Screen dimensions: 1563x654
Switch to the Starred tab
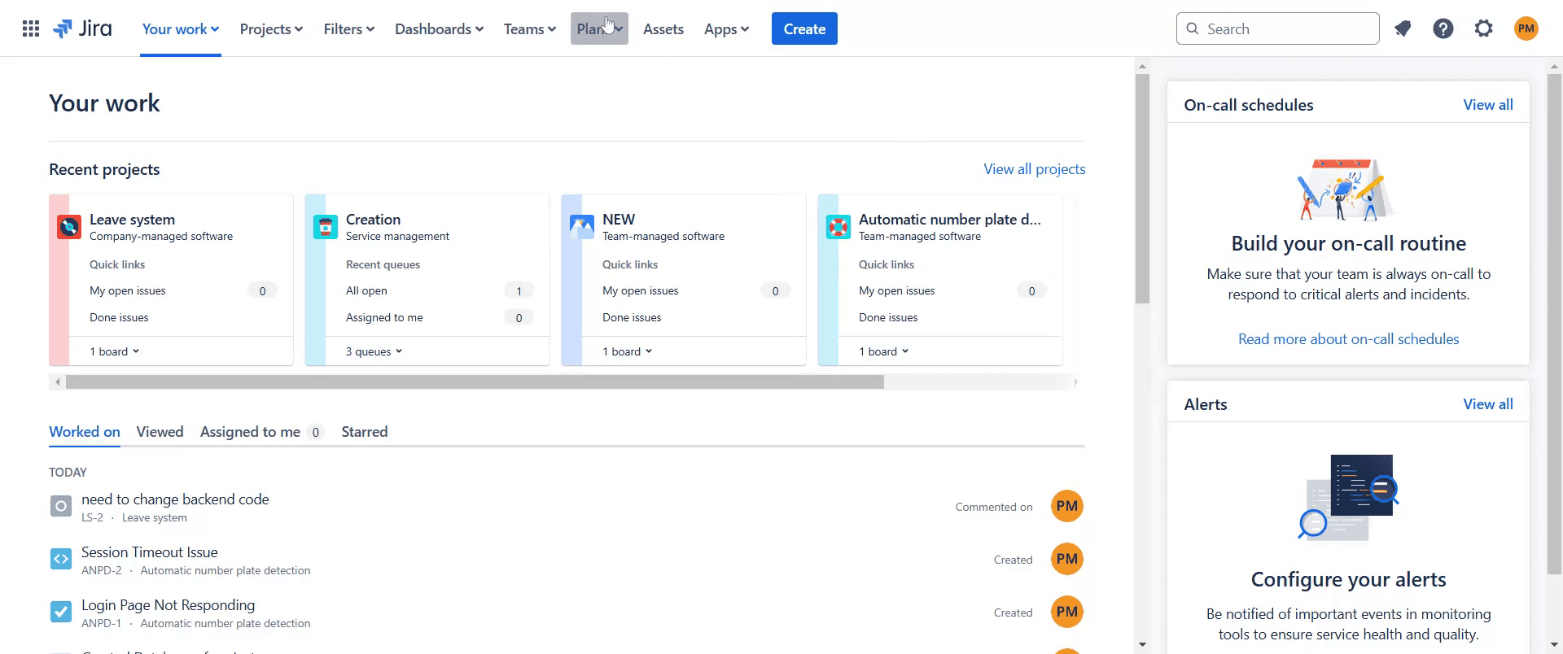pyautogui.click(x=364, y=432)
